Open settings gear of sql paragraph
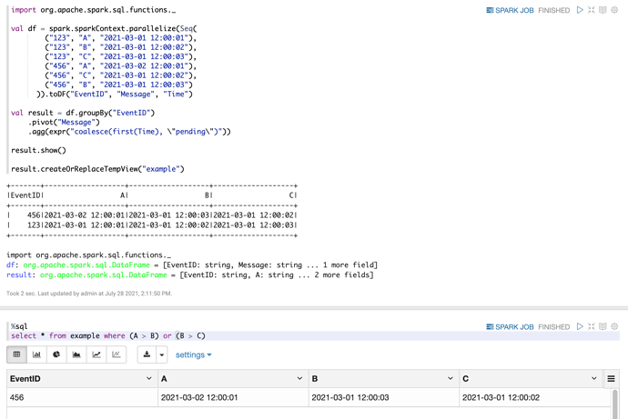The image size is (628, 419). [614, 326]
